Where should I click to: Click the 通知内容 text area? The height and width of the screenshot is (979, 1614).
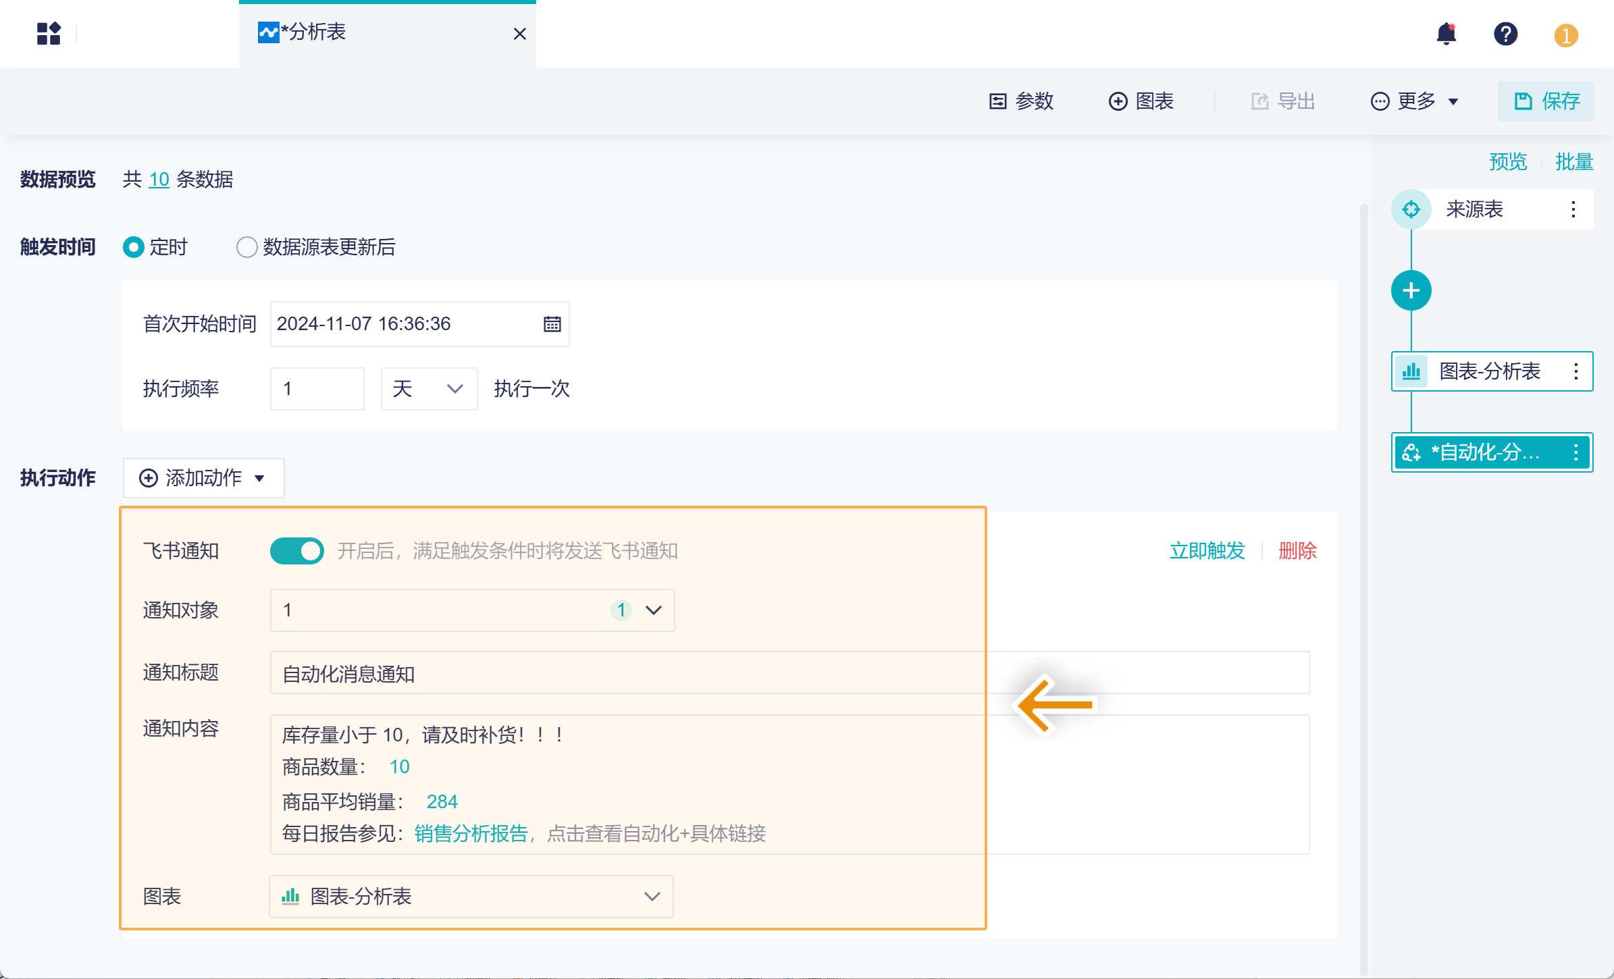789,785
